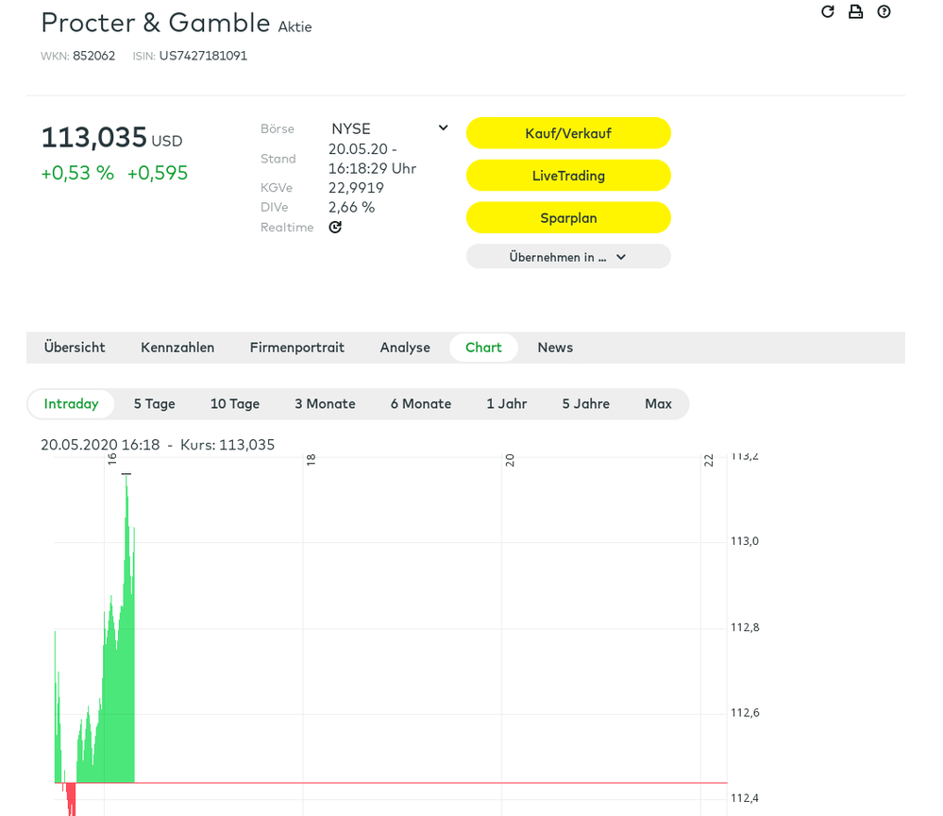This screenshot has width=943, height=816.
Task: Click the refresh icon at top right
Action: 828,11
